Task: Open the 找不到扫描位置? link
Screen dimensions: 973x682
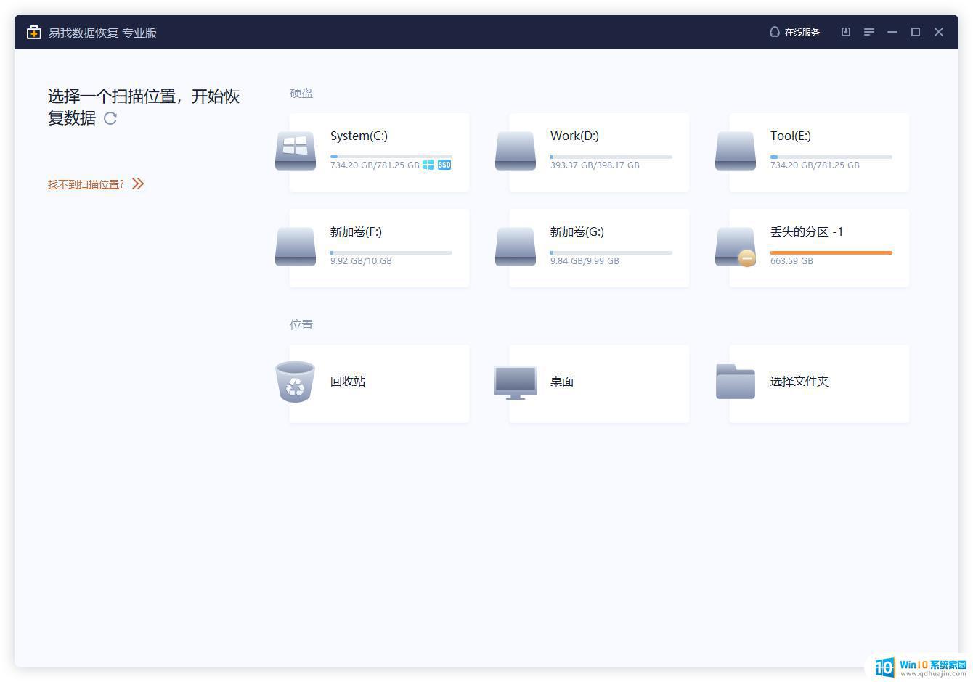Action: point(86,184)
